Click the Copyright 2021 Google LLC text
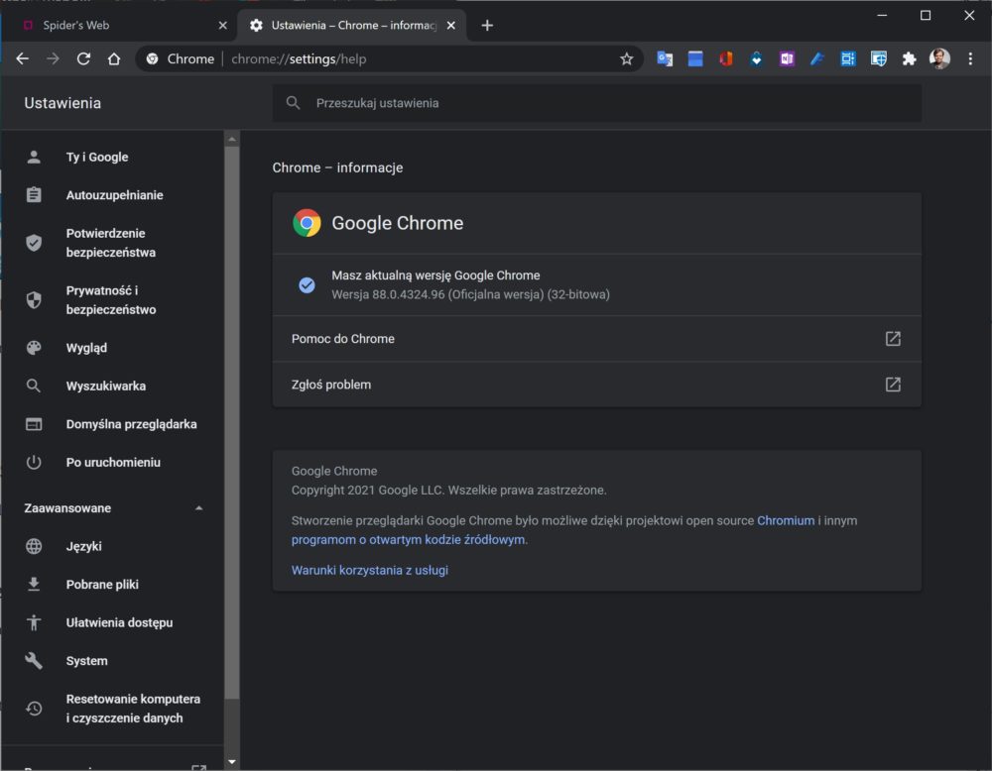 pyautogui.click(x=448, y=490)
